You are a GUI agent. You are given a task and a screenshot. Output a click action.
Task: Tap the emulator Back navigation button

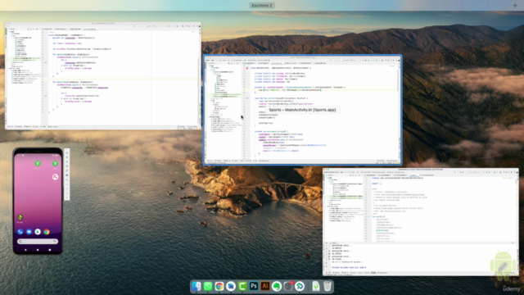25,249
